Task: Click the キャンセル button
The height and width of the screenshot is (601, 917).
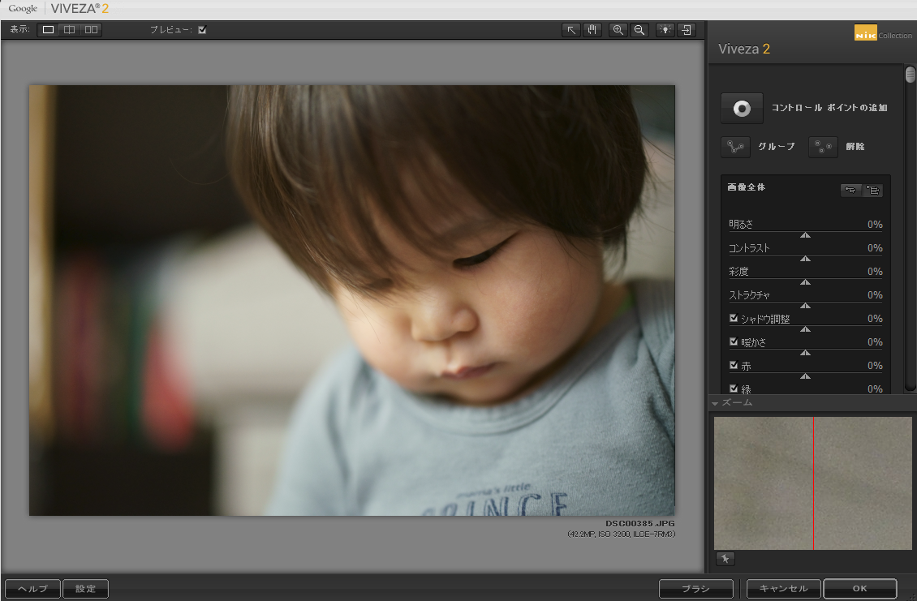Action: (783, 589)
